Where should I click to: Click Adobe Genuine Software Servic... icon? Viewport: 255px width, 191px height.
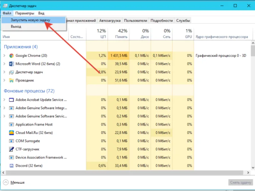pyautogui.click(x=11, y=116)
